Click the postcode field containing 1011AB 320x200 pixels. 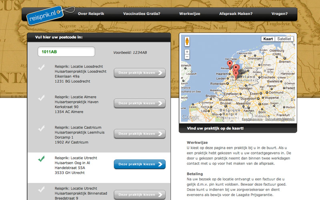(66, 52)
